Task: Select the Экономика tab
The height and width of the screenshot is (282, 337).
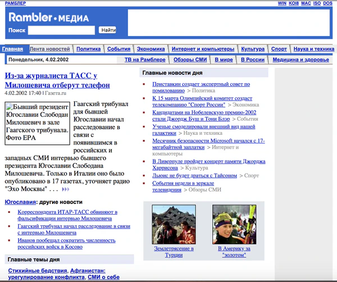Action: (x=151, y=49)
